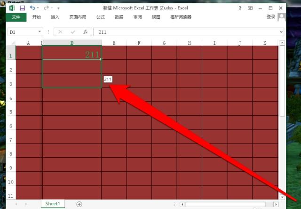Select all cells with the corner button

(x=12, y=43)
